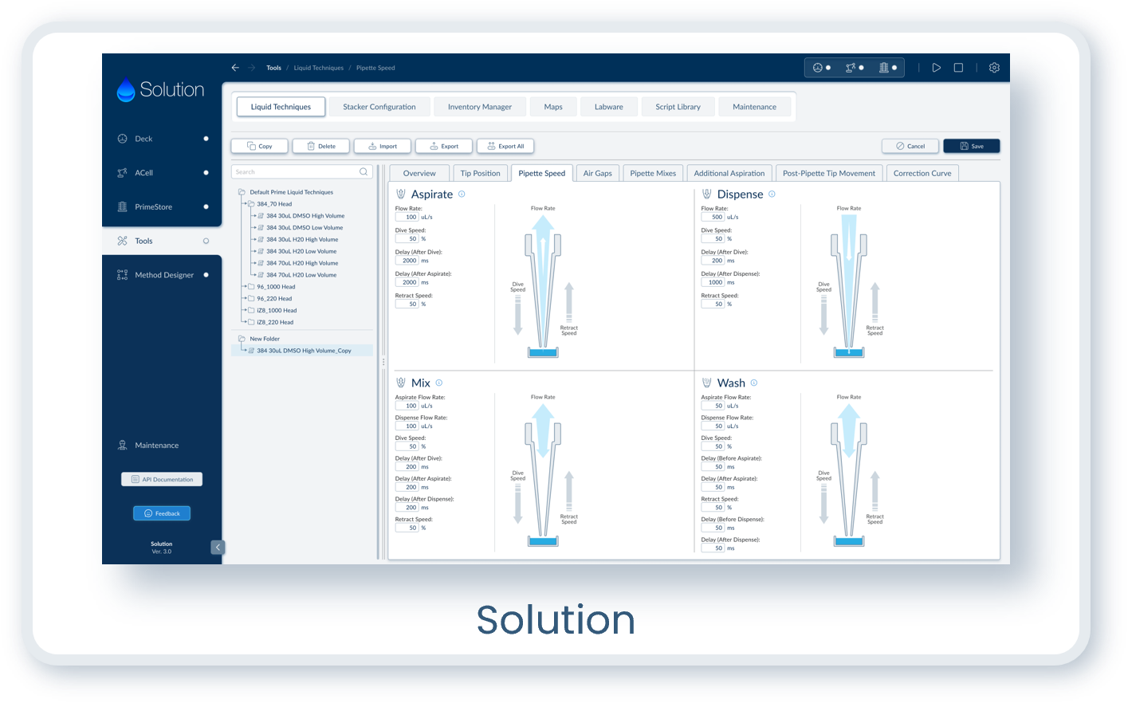The width and height of the screenshot is (1128, 703).
Task: Switch to the Air Gaps tab
Action: tap(597, 173)
